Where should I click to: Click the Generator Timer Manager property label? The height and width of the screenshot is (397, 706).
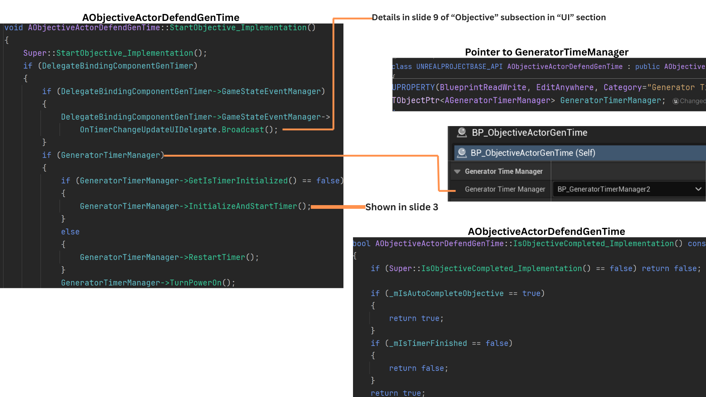pyautogui.click(x=504, y=189)
